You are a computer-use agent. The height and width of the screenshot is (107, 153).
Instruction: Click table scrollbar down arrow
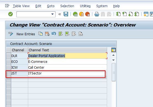point(113,60)
